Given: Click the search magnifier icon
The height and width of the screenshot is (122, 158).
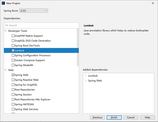Looking at the screenshot, I should tap(6, 25).
